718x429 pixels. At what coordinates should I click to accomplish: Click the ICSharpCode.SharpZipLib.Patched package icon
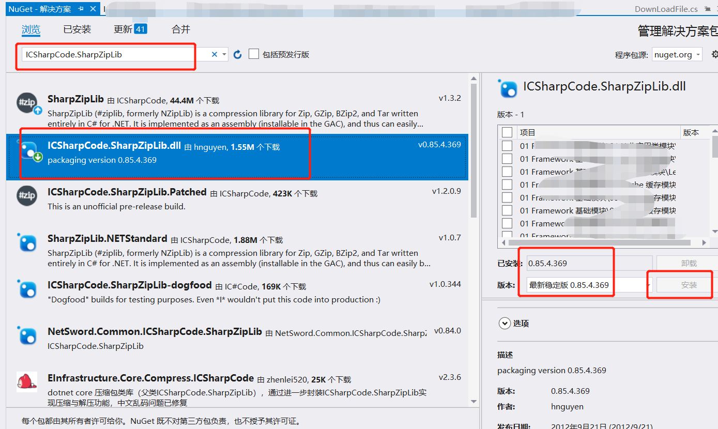click(x=27, y=195)
